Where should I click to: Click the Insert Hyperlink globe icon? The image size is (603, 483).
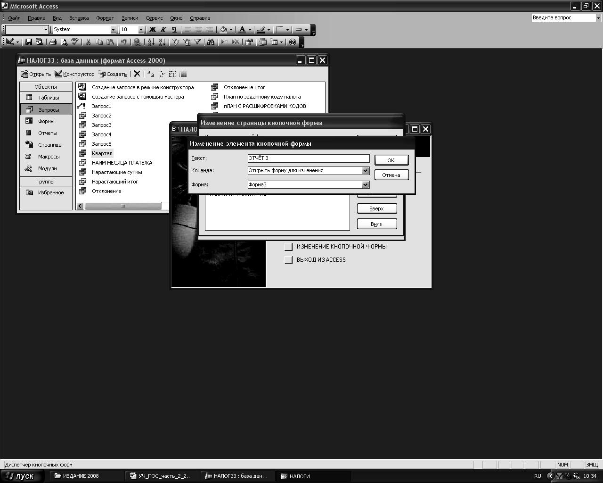[x=137, y=42]
